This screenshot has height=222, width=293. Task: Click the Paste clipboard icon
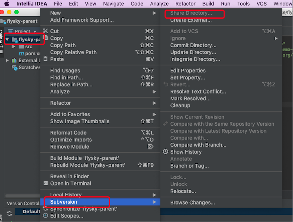[46, 59]
